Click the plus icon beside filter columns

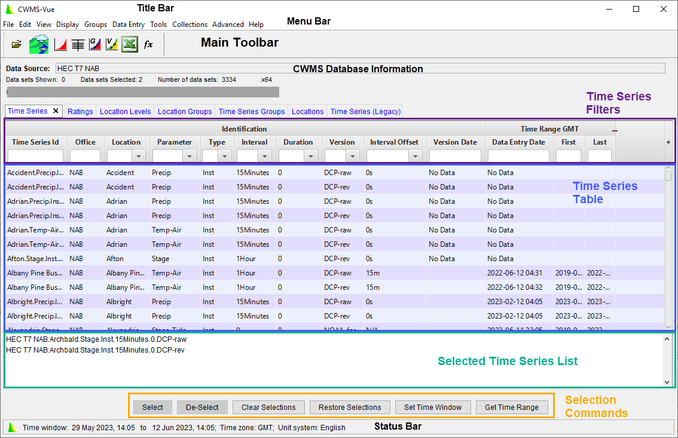point(668,142)
